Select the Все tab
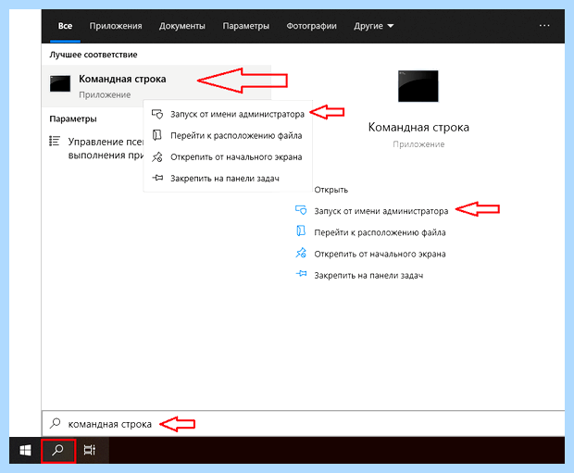 click(x=65, y=26)
